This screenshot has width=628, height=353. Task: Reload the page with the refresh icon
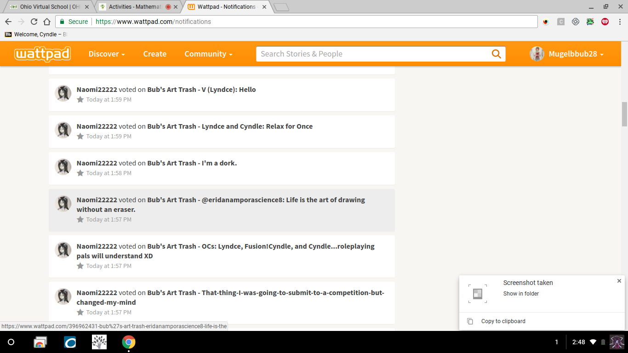(x=34, y=22)
